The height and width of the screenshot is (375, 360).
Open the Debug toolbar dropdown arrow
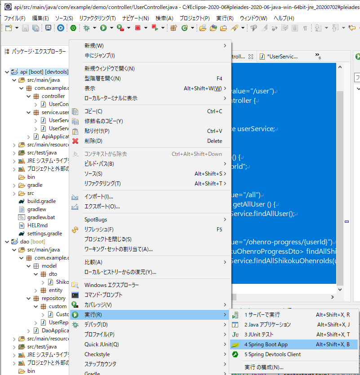(x=94, y=28)
